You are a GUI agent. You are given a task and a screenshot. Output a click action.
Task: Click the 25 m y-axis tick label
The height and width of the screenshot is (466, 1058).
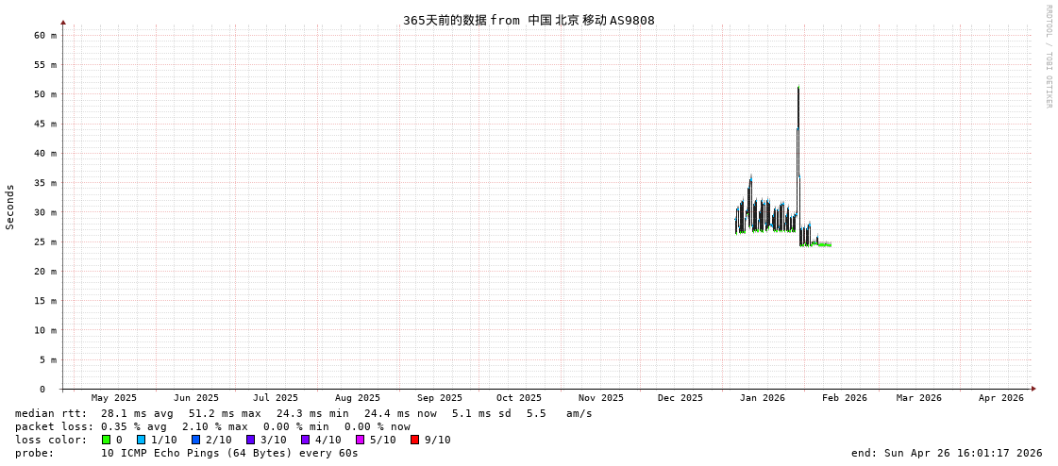(46, 242)
